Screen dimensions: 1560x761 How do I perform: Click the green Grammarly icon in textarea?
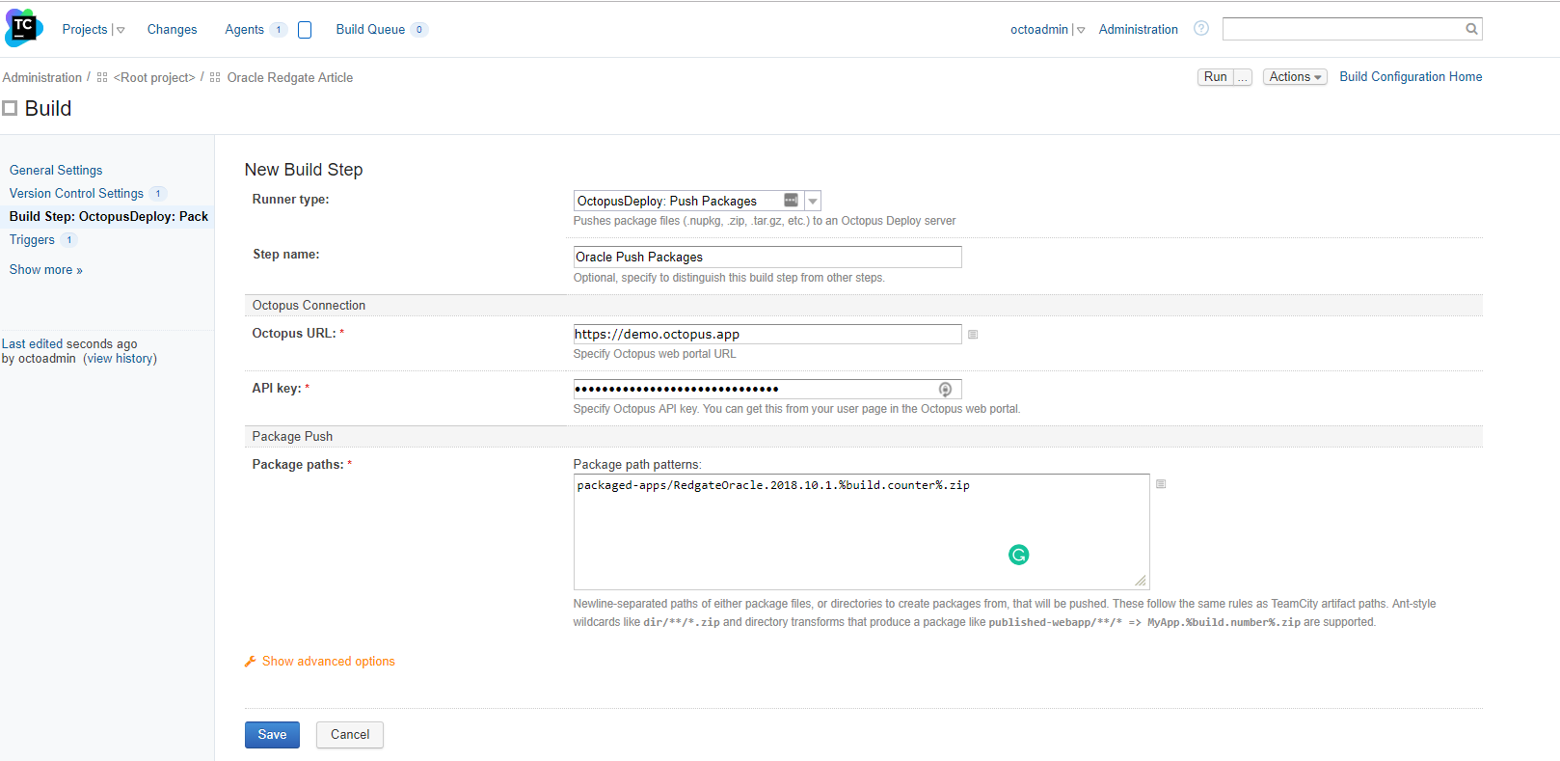[1018, 555]
